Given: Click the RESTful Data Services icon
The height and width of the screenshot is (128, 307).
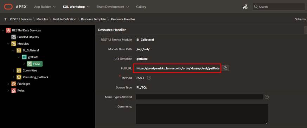Looking at the screenshot, I should click(x=8, y=30).
